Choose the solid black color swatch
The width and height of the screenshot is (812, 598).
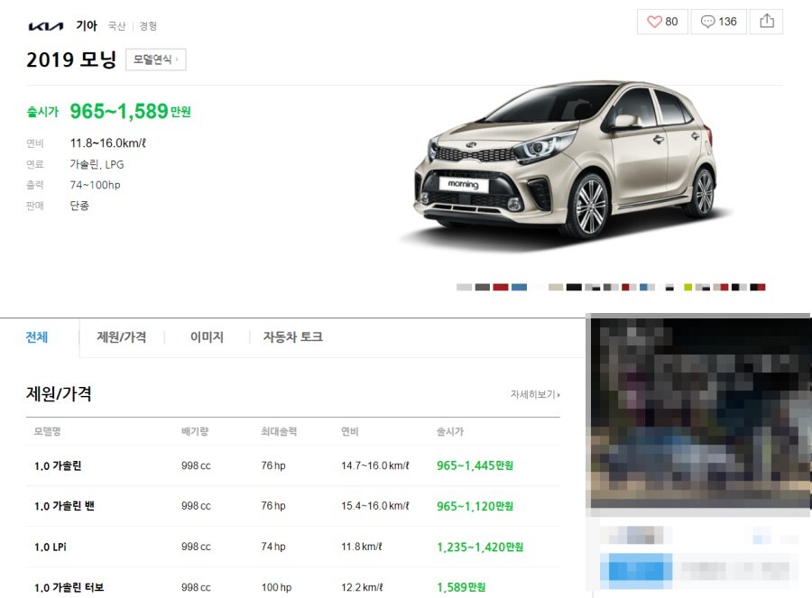coord(574,288)
